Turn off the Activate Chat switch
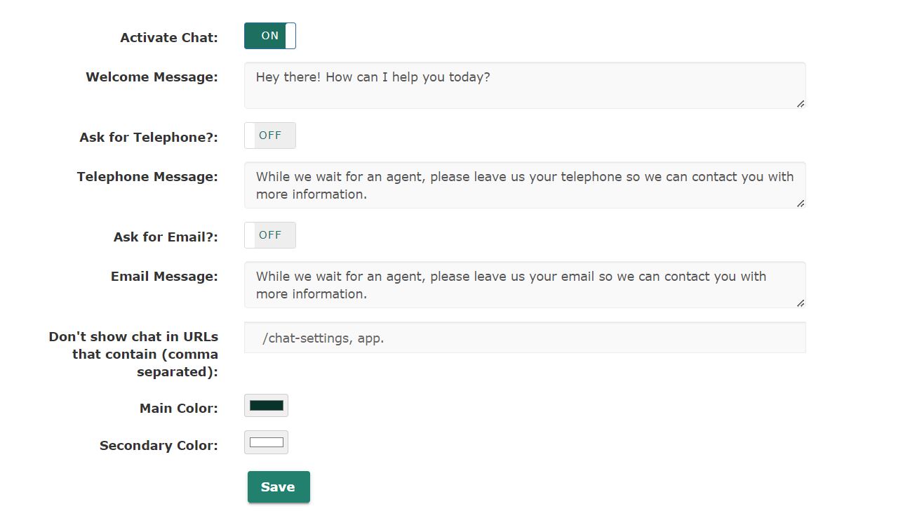903x516 pixels. click(x=270, y=36)
